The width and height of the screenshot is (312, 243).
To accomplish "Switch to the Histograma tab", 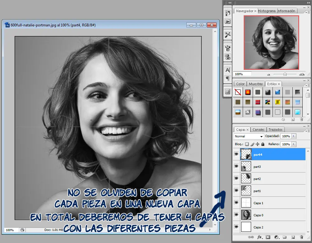I will pyautogui.click(x=267, y=11).
